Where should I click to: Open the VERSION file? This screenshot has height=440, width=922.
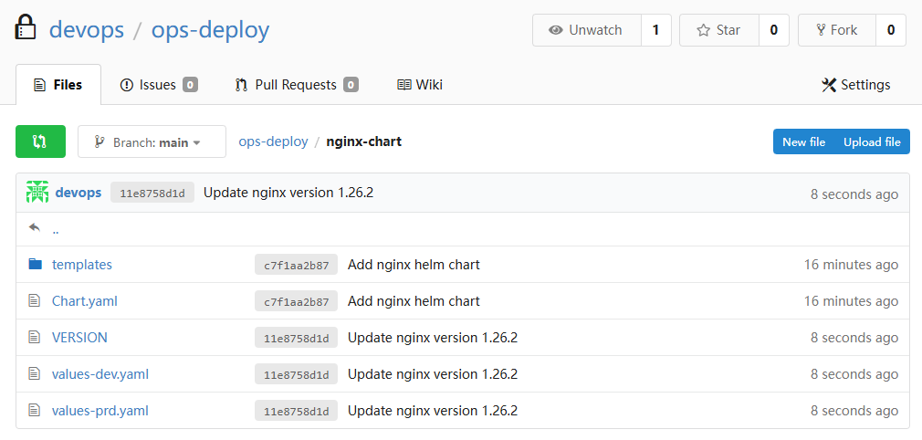[x=79, y=338]
